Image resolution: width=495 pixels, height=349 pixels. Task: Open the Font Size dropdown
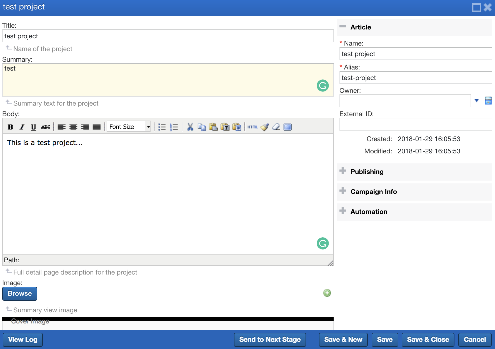click(148, 127)
